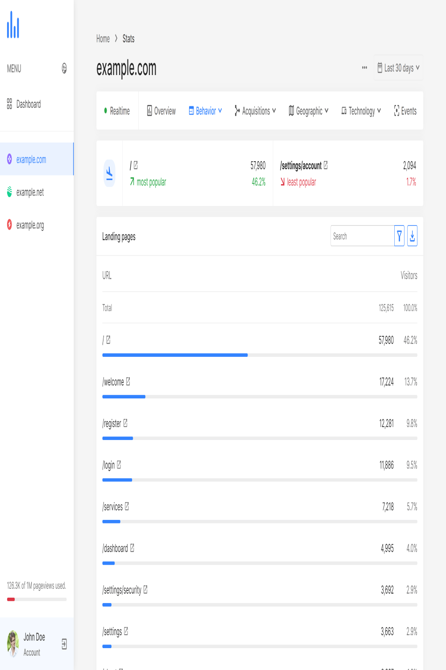Screen dimensions: 446x670
Task: Expand the Last 30 days date picker
Action: click(398, 68)
